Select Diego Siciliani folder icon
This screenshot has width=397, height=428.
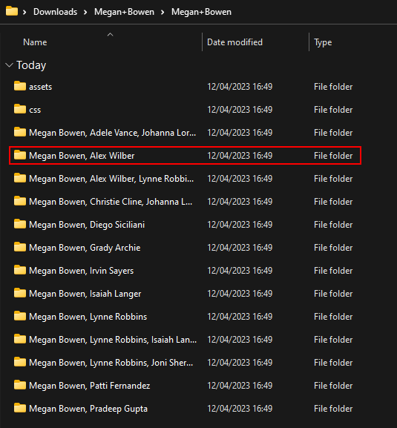click(20, 224)
